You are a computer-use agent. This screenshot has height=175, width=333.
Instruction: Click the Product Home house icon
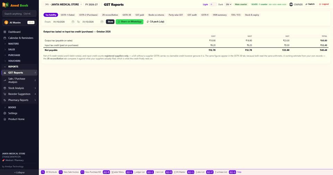(x=5, y=119)
